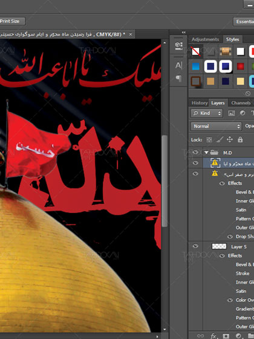The height and width of the screenshot is (339, 254).
Task: Close the document tab
Action: pos(131,34)
